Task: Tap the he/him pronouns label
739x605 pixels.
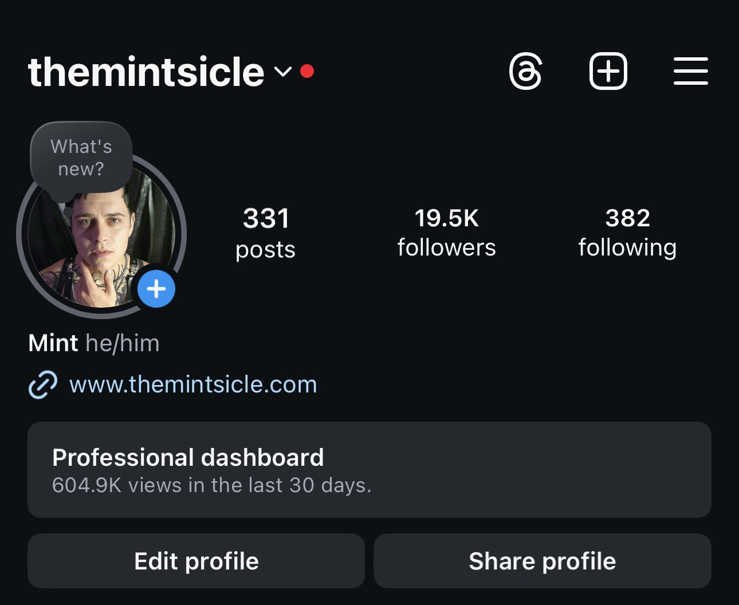Action: pyautogui.click(x=123, y=343)
